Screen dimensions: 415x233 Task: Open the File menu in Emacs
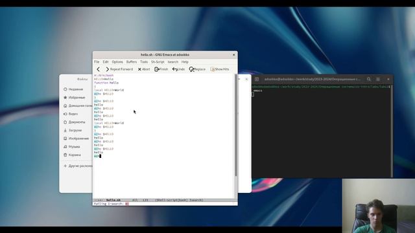97,62
